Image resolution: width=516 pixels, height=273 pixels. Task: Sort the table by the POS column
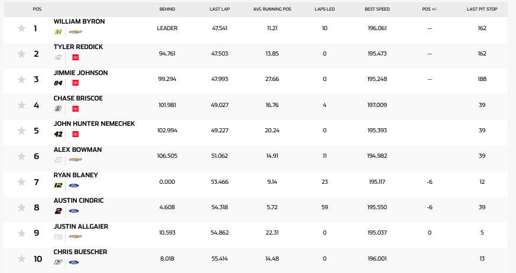[x=37, y=9]
